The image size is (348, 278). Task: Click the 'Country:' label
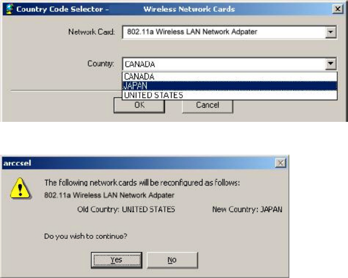click(x=101, y=64)
